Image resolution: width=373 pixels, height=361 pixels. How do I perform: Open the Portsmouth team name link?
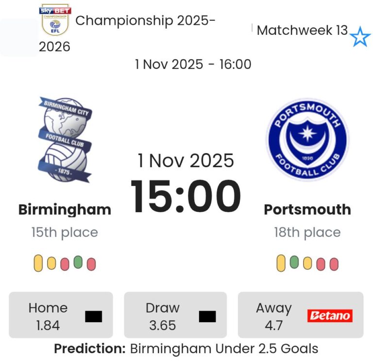(x=307, y=209)
